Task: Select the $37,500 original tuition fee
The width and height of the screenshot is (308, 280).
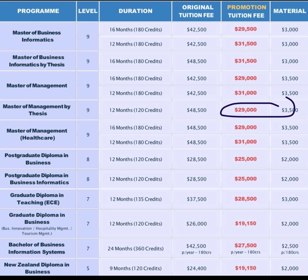Action: click(x=196, y=199)
